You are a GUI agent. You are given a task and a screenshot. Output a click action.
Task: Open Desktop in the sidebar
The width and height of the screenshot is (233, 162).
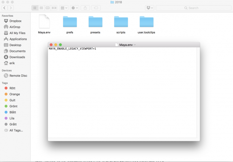[x=15, y=45]
